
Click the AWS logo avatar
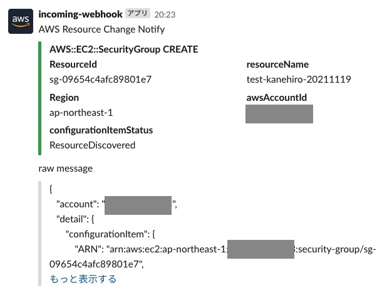(21, 21)
